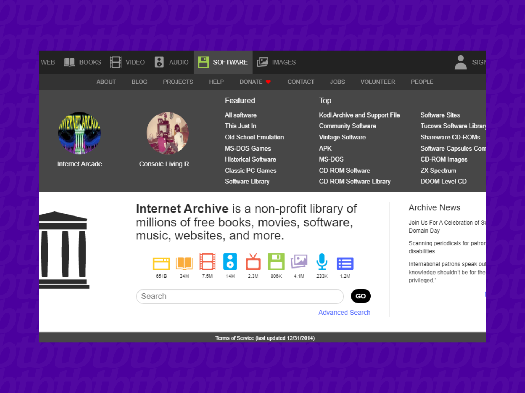Open the Internet Arcade thumbnail

point(79,133)
